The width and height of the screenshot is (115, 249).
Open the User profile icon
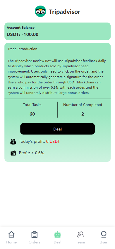click(104, 235)
